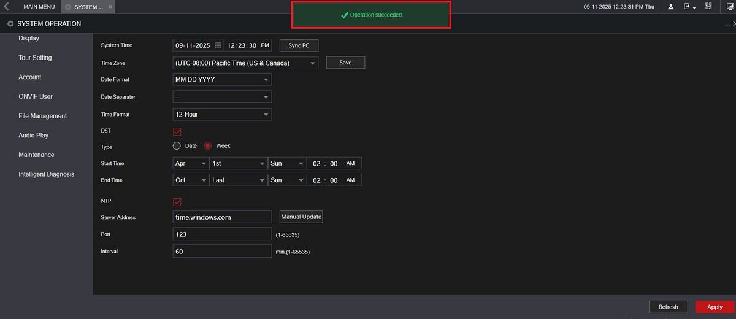Click the NTP Server Address field
This screenshot has width=736, height=319.
pos(222,217)
